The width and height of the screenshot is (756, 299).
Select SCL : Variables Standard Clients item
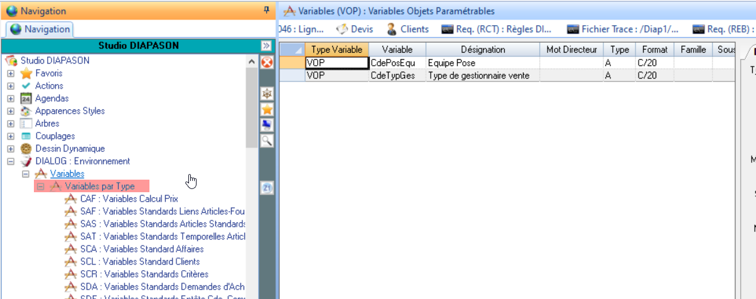click(x=139, y=262)
